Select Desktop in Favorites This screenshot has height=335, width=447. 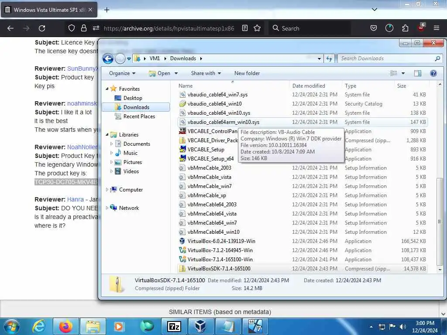[x=133, y=98]
